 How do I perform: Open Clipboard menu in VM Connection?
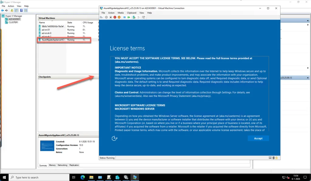pyautogui.click(x=132, y=13)
